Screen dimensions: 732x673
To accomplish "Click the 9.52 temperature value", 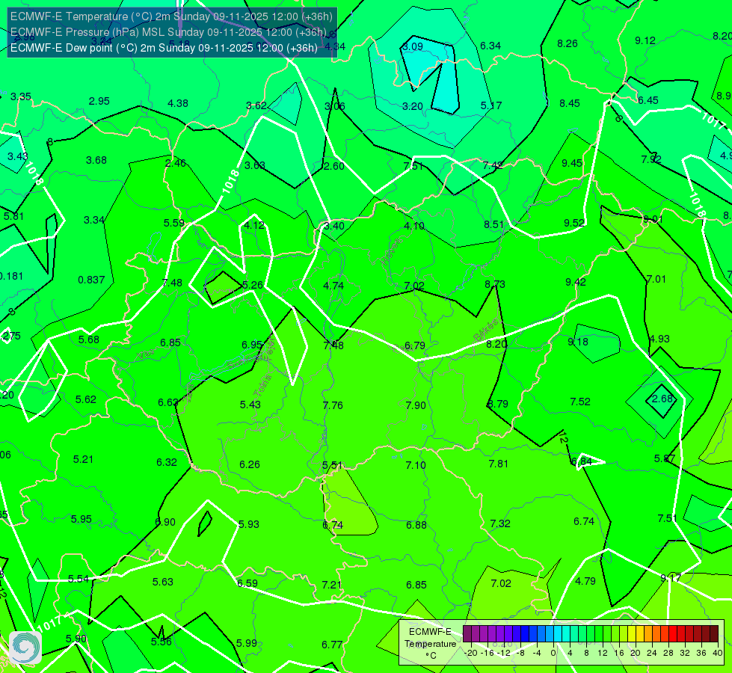I will pyautogui.click(x=574, y=223).
